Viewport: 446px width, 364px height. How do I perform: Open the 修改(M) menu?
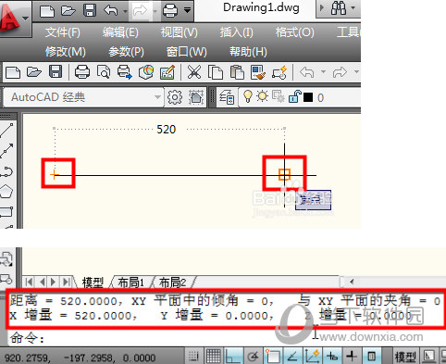66,52
